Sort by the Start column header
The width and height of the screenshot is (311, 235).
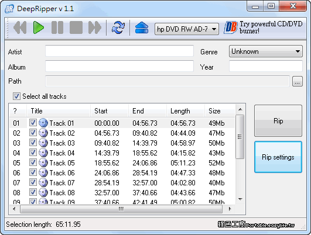tap(110, 111)
